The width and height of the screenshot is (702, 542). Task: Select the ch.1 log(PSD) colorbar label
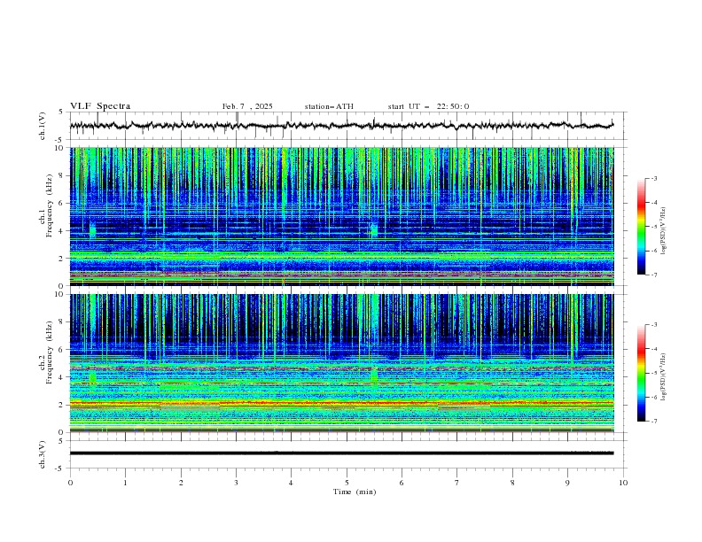664,231
